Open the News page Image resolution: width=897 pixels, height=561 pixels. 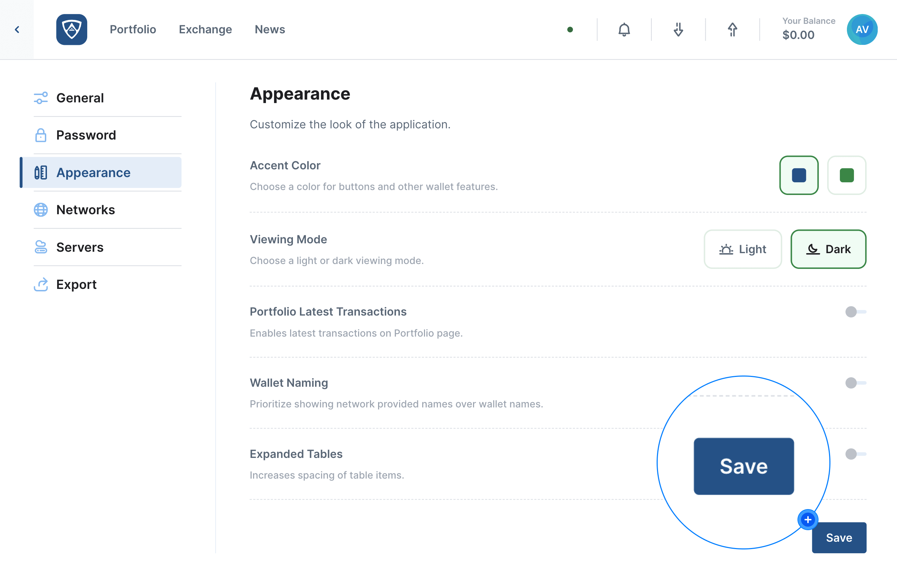coord(270,29)
